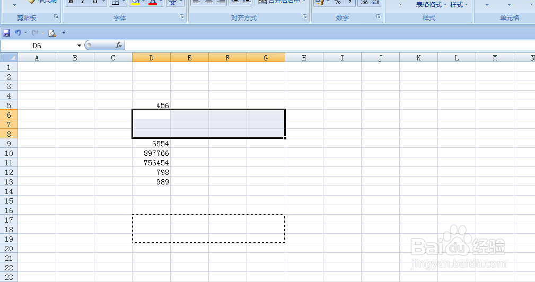Undo the last action

coord(17,33)
